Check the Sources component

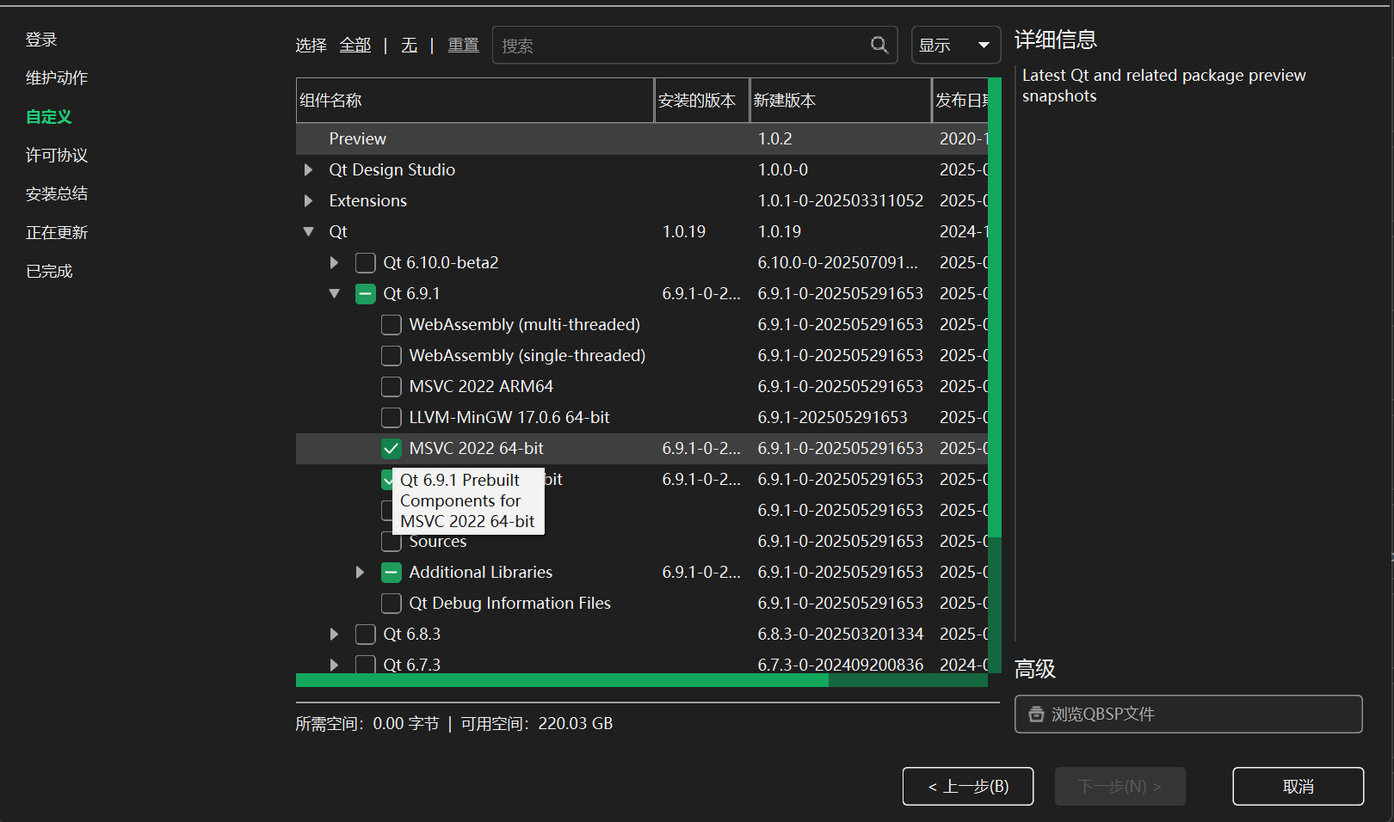(391, 541)
